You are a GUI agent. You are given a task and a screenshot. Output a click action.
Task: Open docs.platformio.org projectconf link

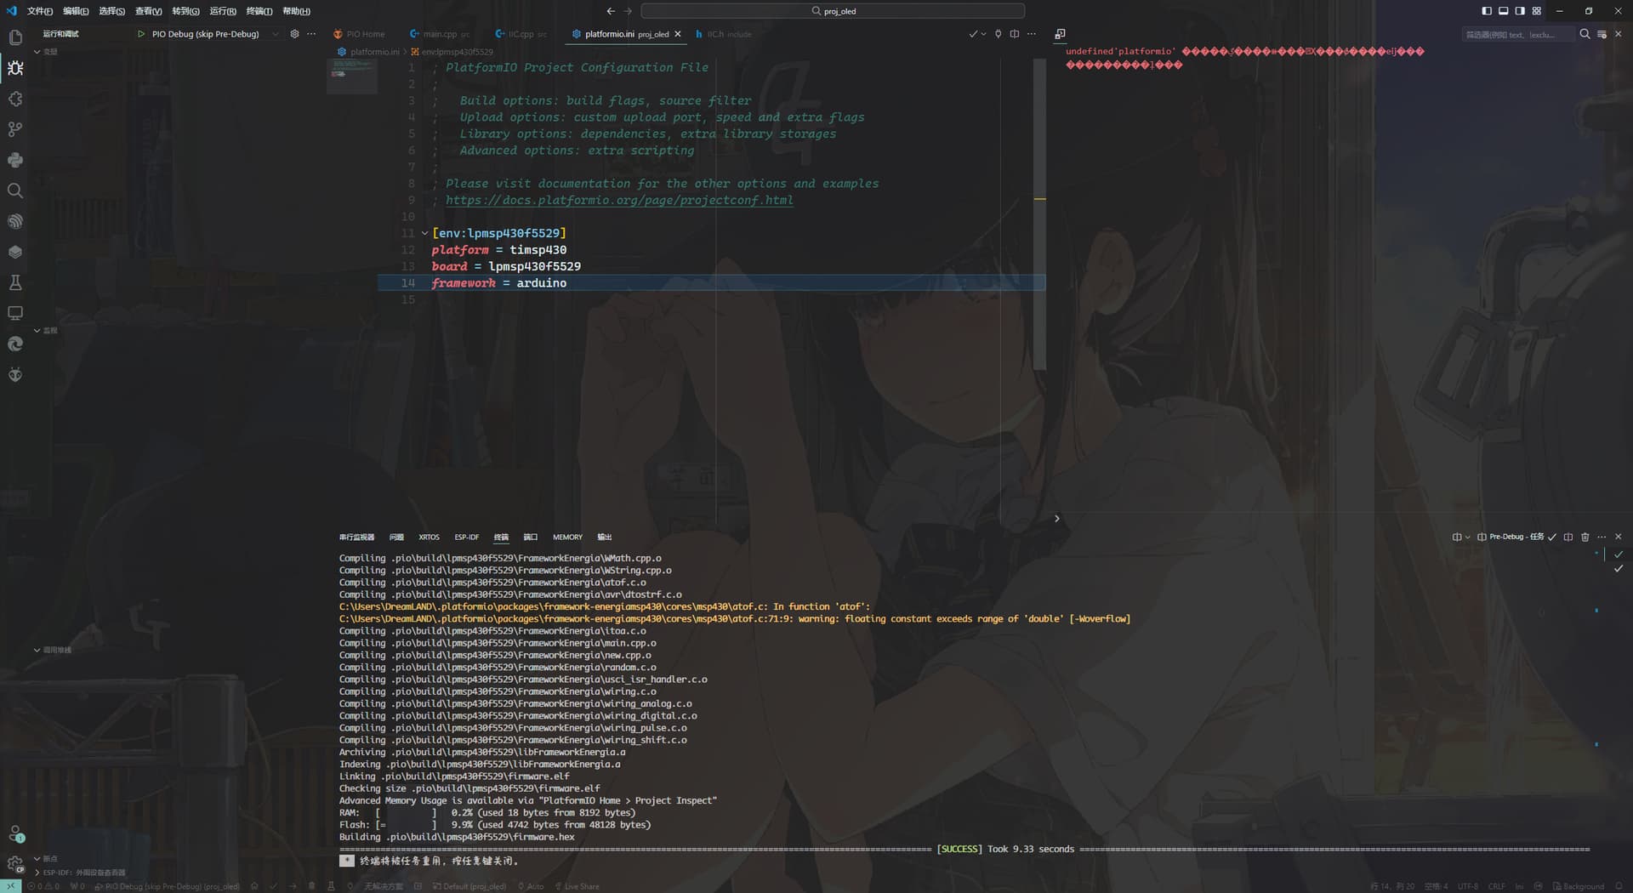[619, 200]
